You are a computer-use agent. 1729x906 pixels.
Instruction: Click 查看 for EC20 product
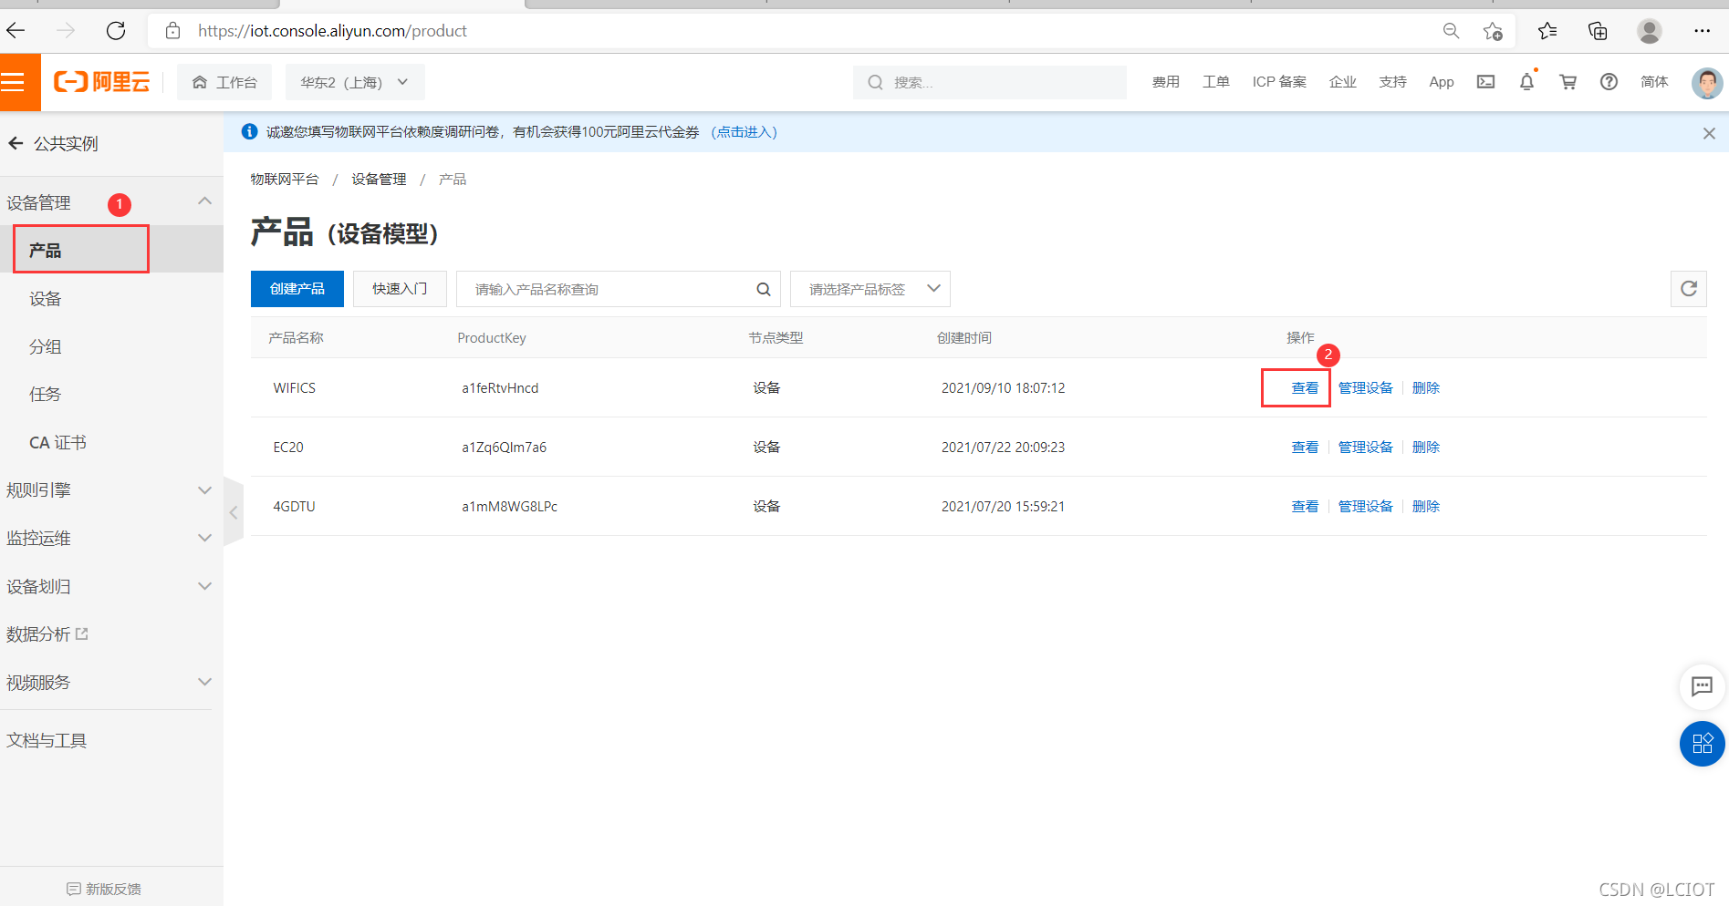[x=1305, y=448]
